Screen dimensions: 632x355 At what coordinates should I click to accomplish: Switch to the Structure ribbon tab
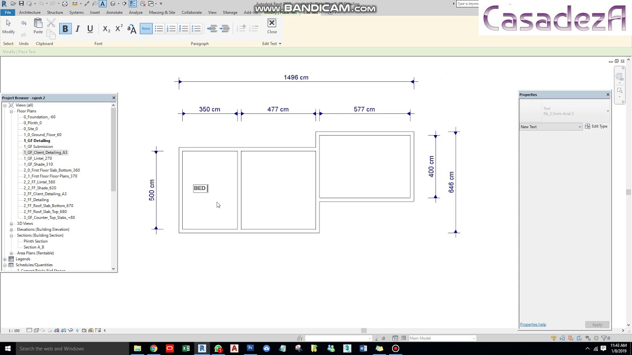pyautogui.click(x=55, y=12)
